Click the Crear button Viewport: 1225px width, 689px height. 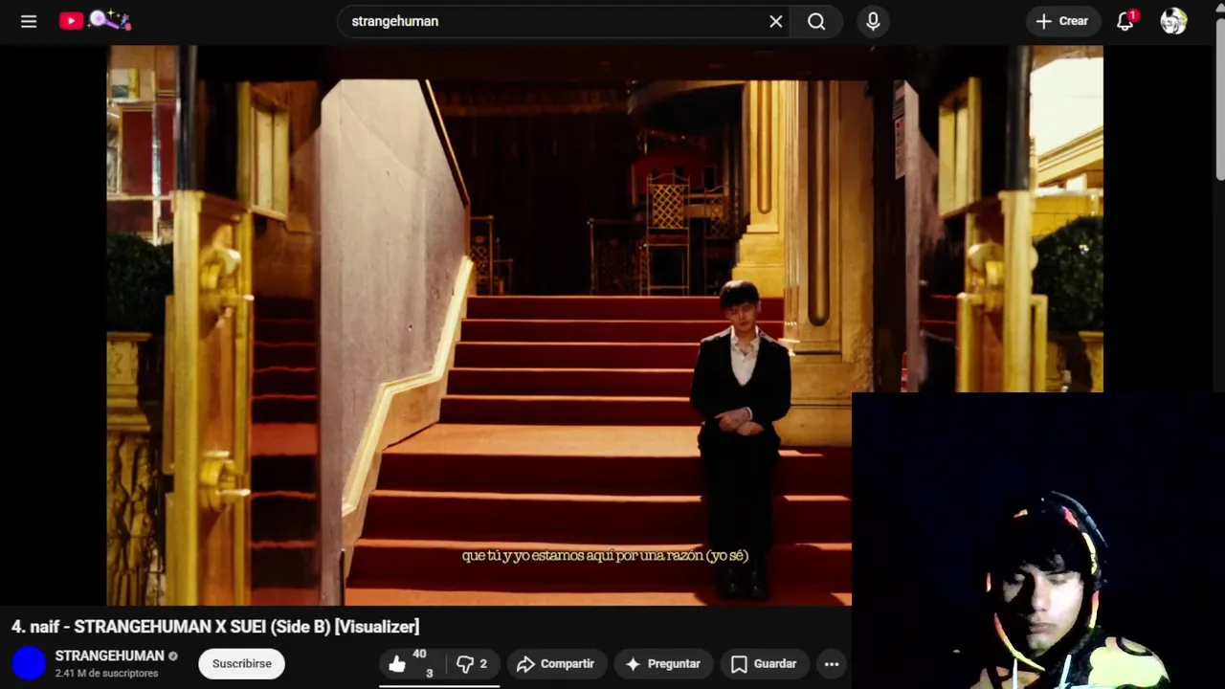pyautogui.click(x=1062, y=21)
